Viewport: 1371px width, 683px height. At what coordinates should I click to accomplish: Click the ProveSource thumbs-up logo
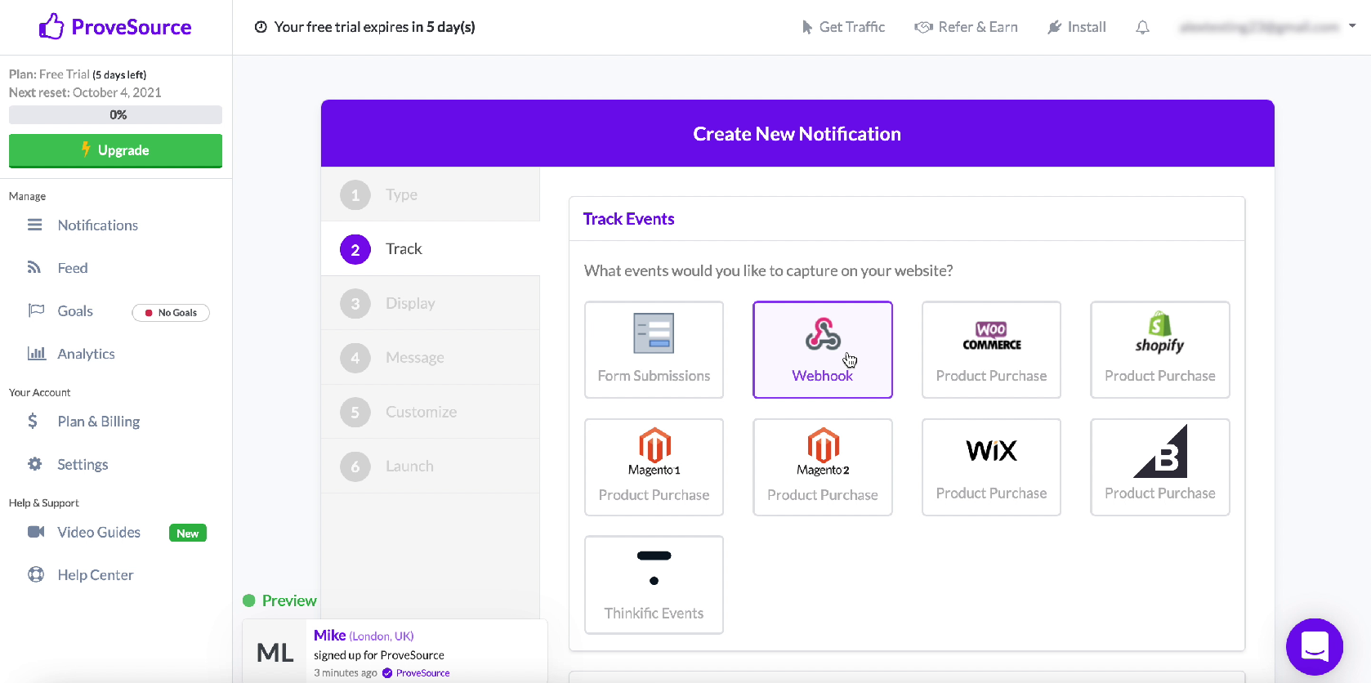coord(51,27)
